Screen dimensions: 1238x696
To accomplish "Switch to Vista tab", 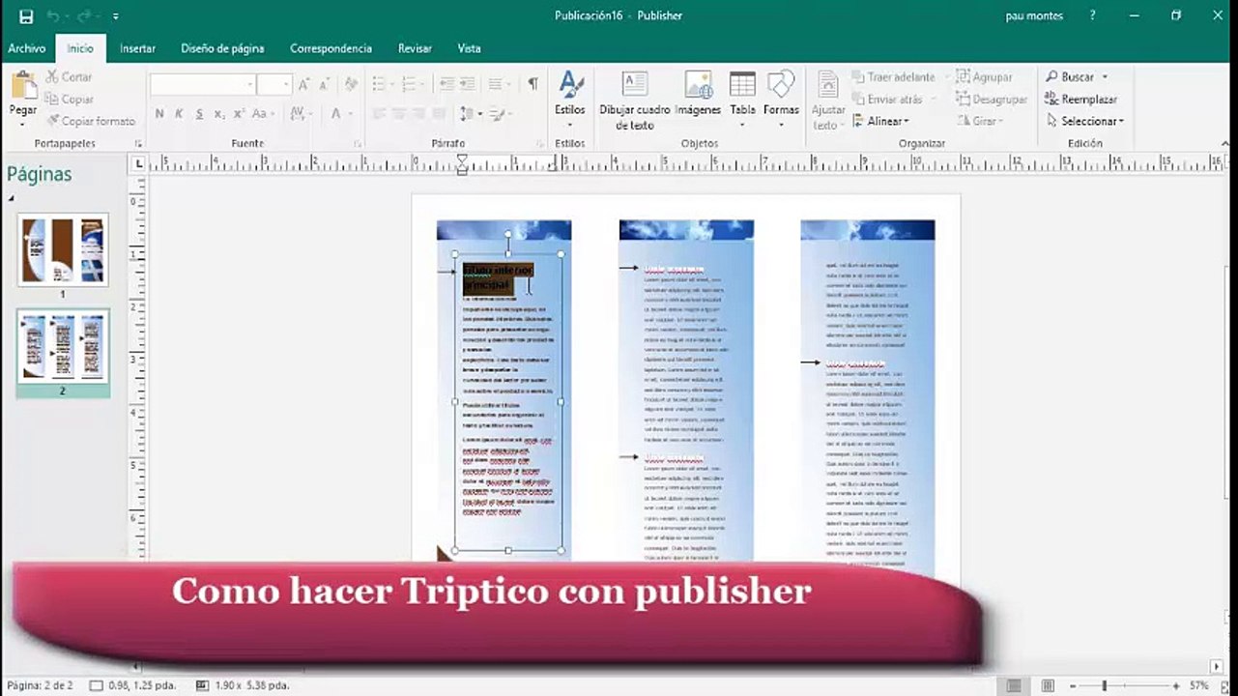I will click(469, 48).
